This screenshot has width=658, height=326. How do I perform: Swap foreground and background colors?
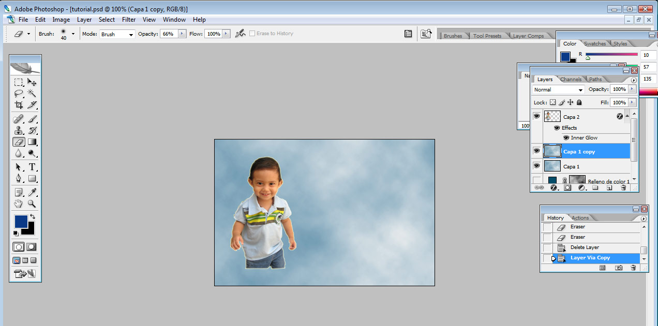[x=33, y=217]
